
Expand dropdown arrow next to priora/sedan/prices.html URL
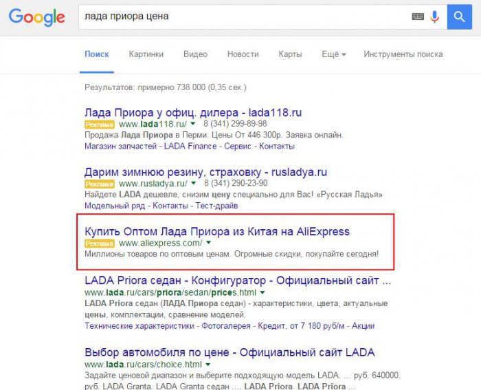pos(262,292)
